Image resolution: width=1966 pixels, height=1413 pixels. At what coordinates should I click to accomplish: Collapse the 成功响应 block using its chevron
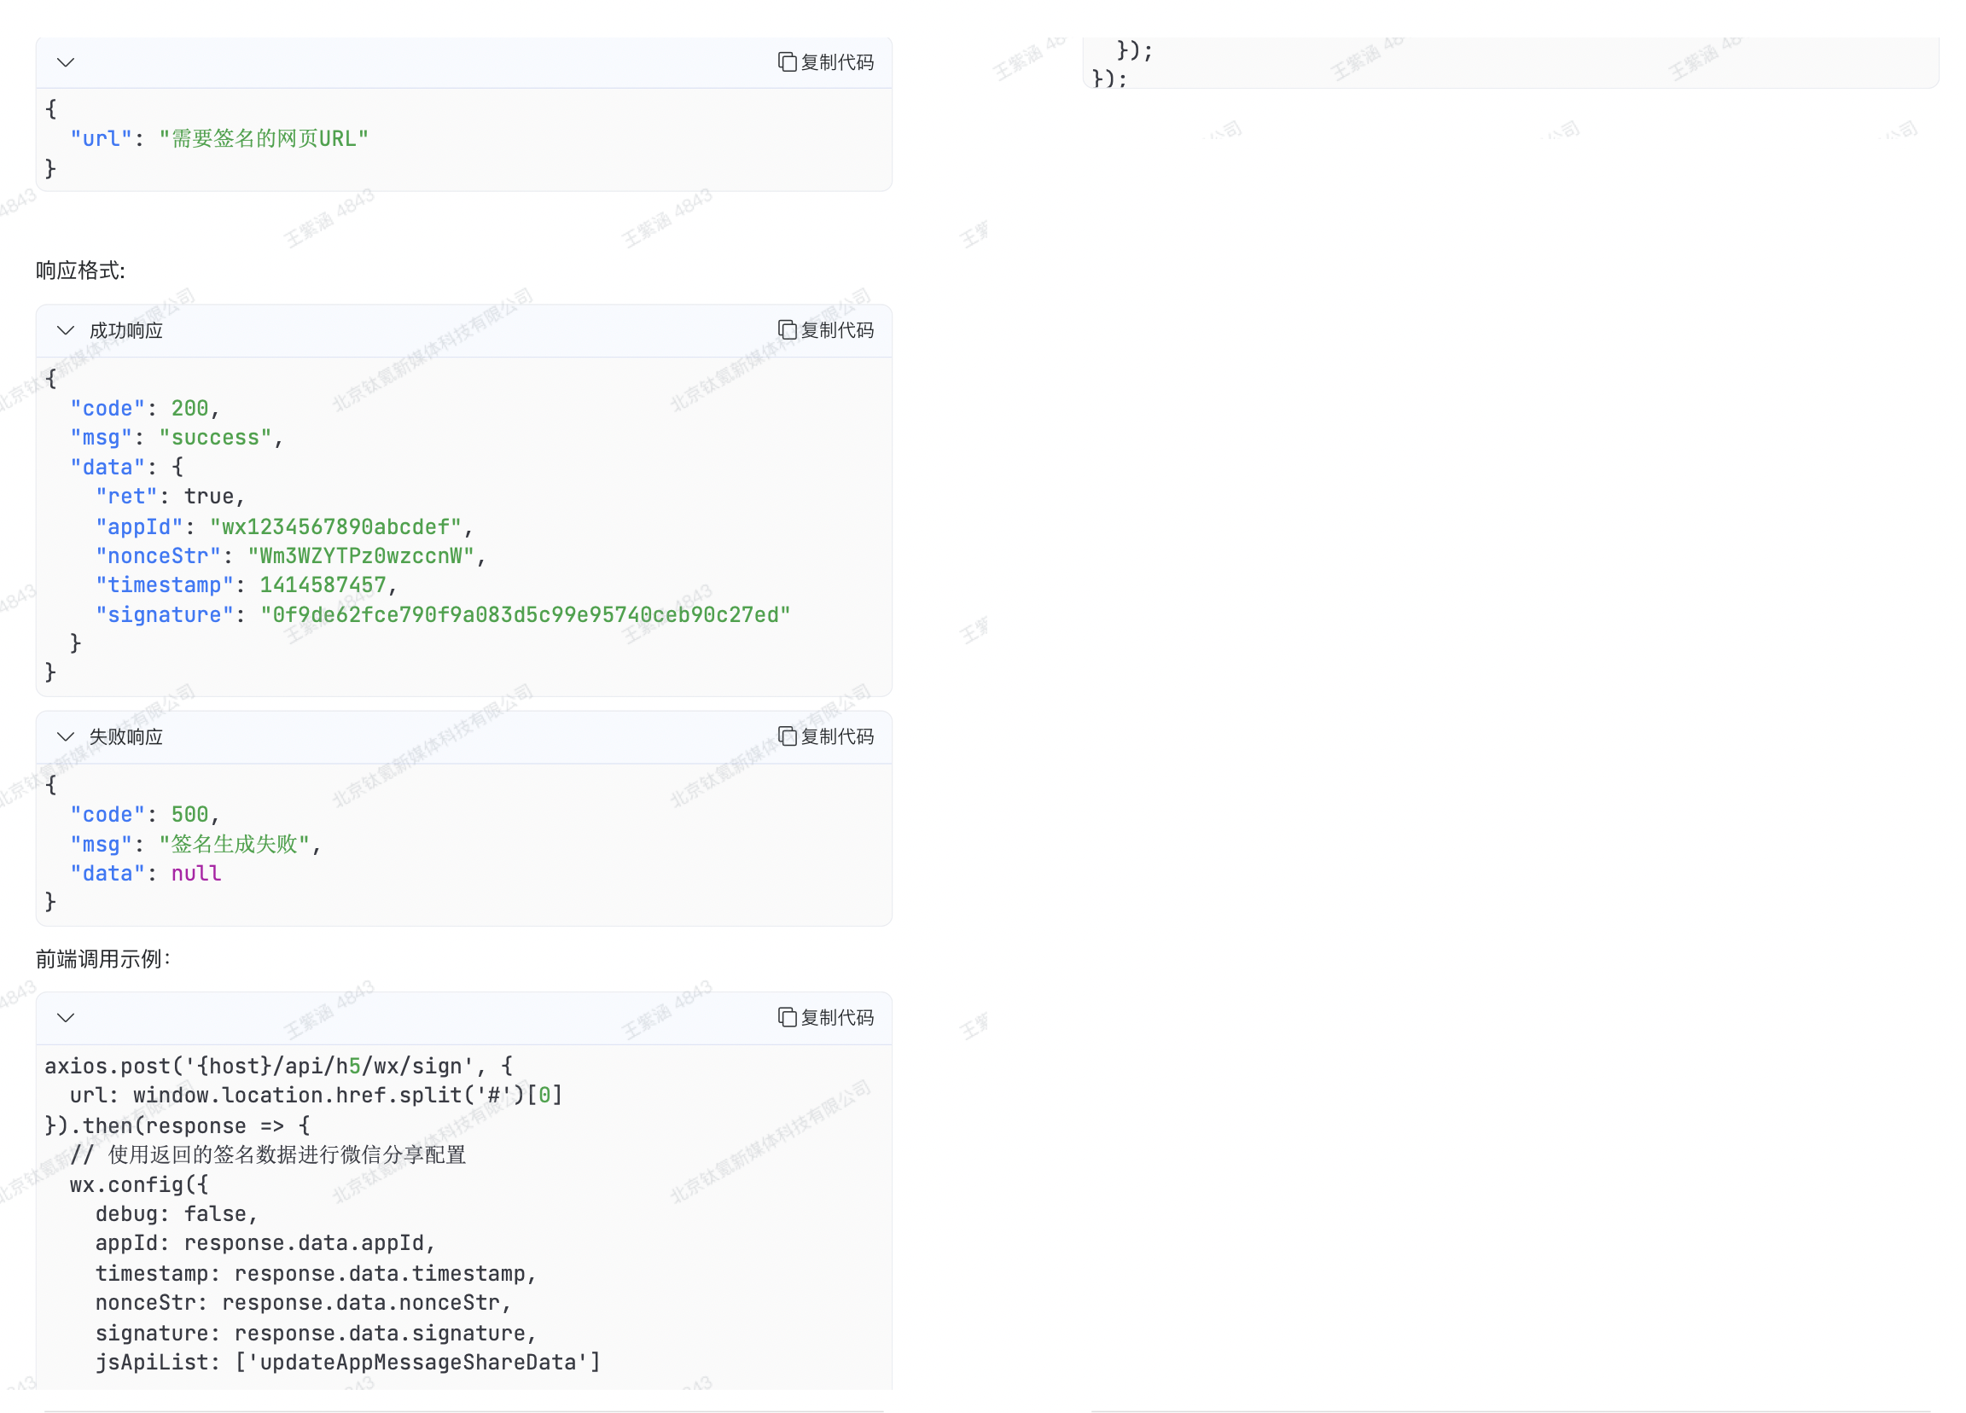pyautogui.click(x=66, y=330)
